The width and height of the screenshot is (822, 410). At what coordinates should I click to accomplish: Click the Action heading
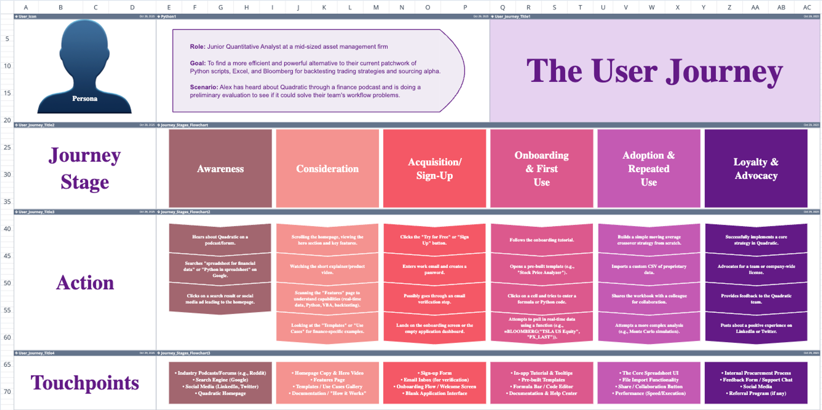click(85, 283)
